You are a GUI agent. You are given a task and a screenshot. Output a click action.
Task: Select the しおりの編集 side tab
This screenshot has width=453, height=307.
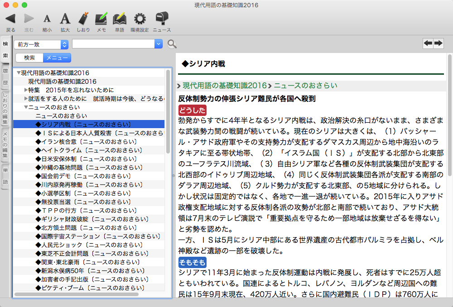coord(5,109)
